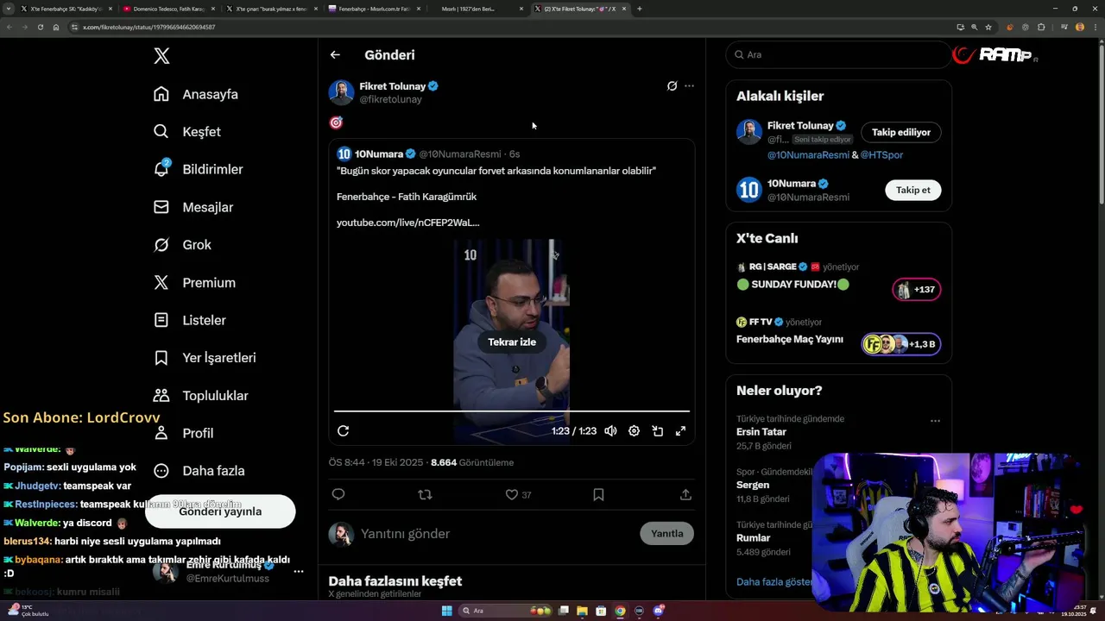Open Discord from the taskbar
The height and width of the screenshot is (621, 1105).
pyautogui.click(x=659, y=611)
